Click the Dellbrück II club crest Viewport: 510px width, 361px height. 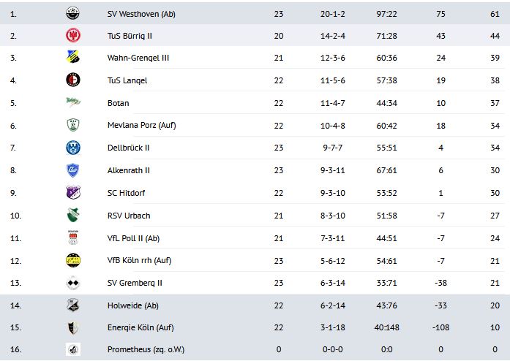73,148
